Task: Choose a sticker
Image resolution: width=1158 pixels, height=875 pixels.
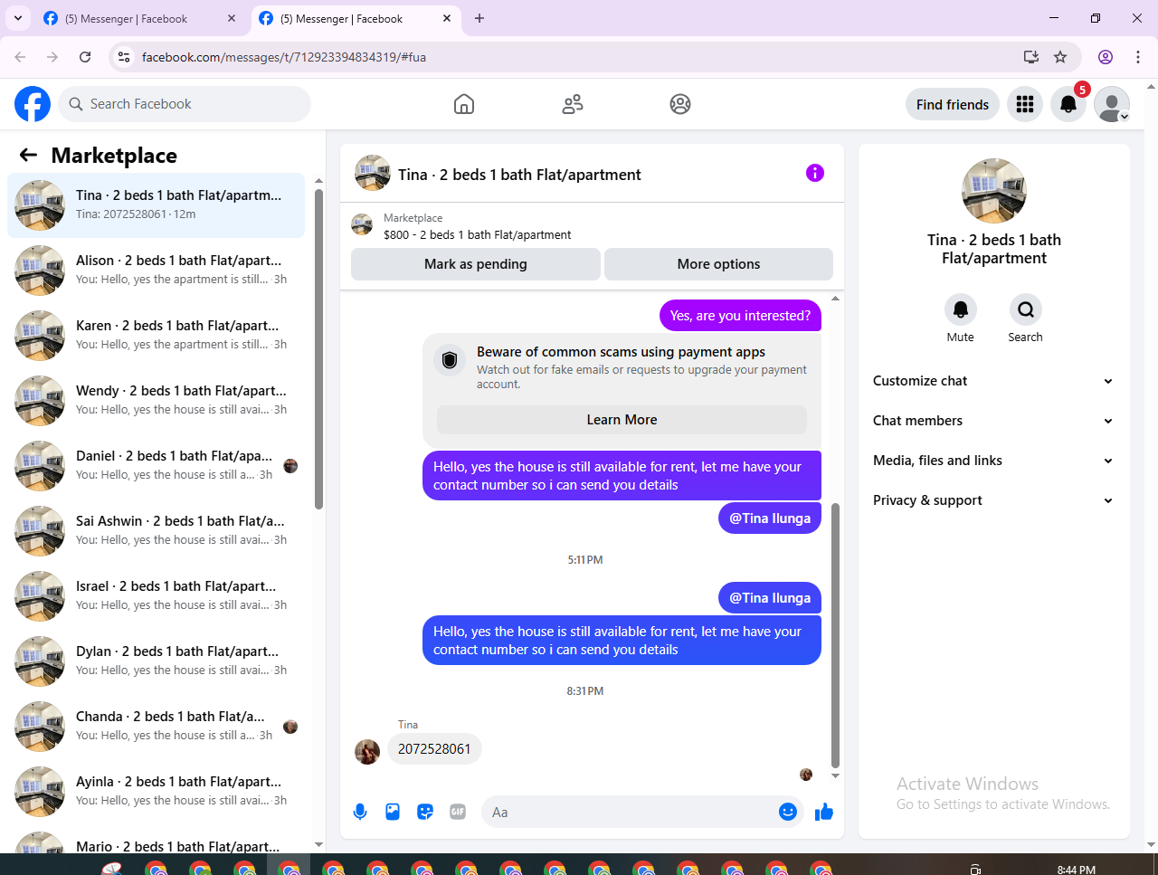Action: 425,812
